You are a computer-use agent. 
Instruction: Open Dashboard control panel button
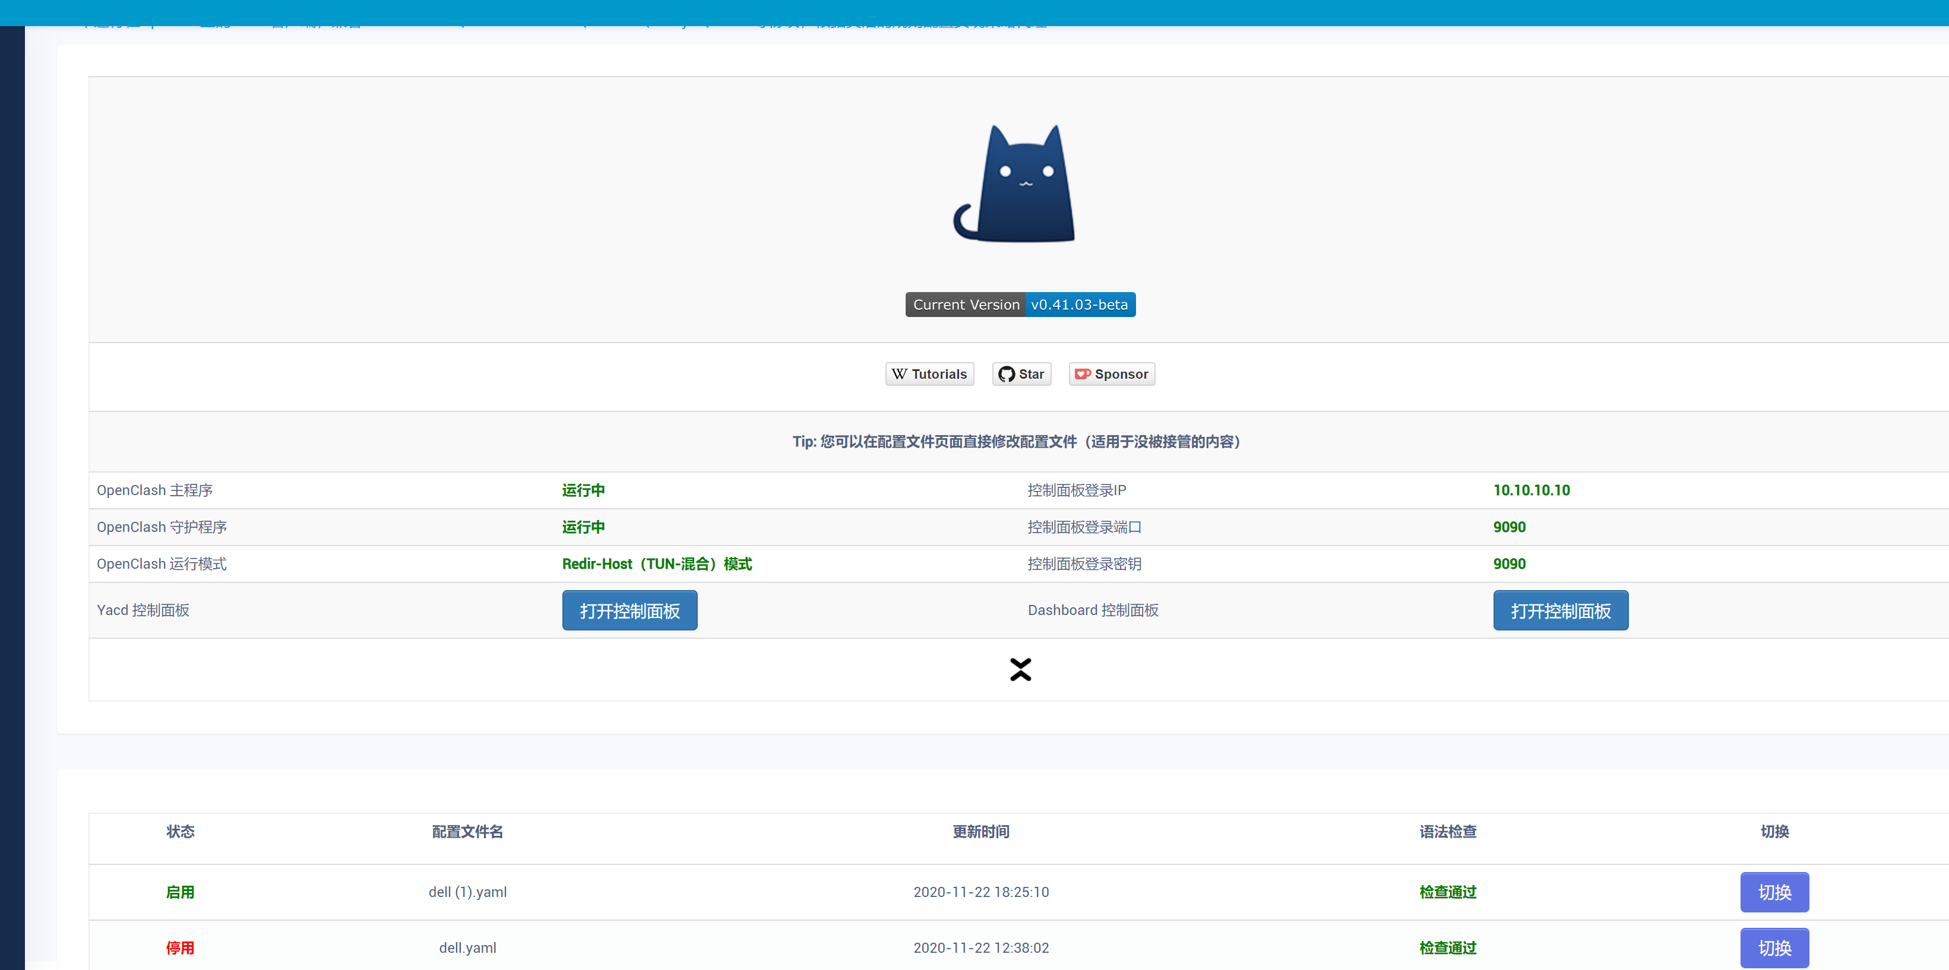pyautogui.click(x=1560, y=610)
